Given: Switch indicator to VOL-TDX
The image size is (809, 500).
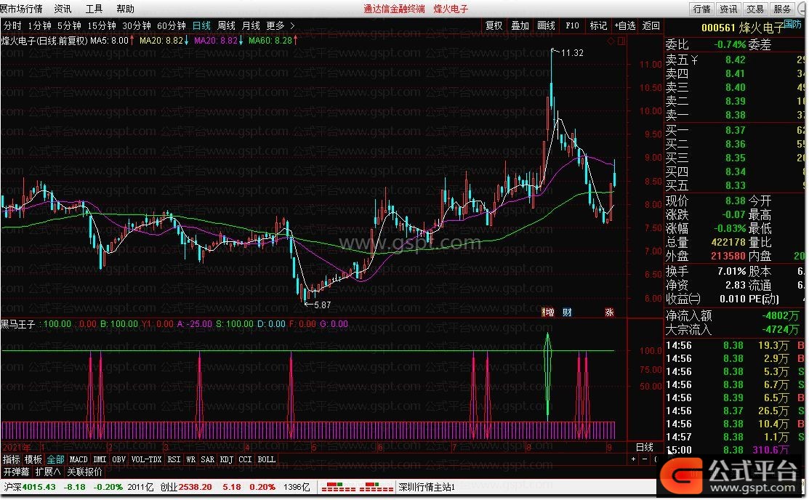Looking at the screenshot, I should pos(147,459).
